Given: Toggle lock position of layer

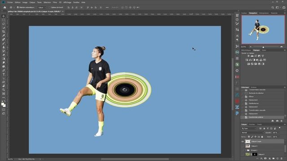Looking at the screenshot, I should pyautogui.click(x=256, y=137).
